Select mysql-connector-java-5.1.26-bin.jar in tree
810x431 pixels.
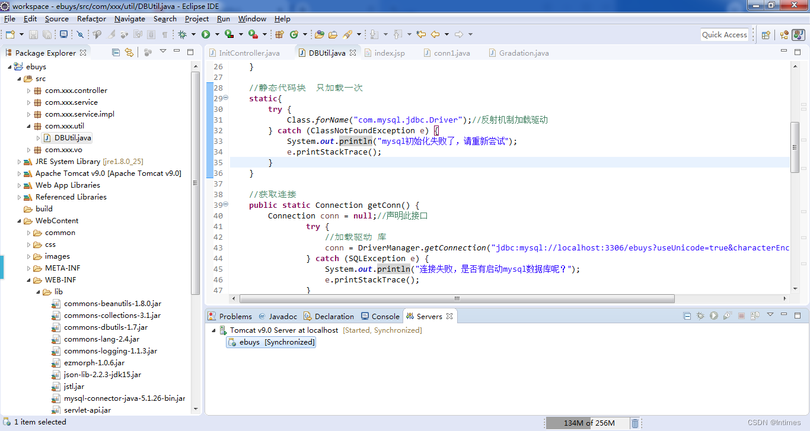point(125,398)
